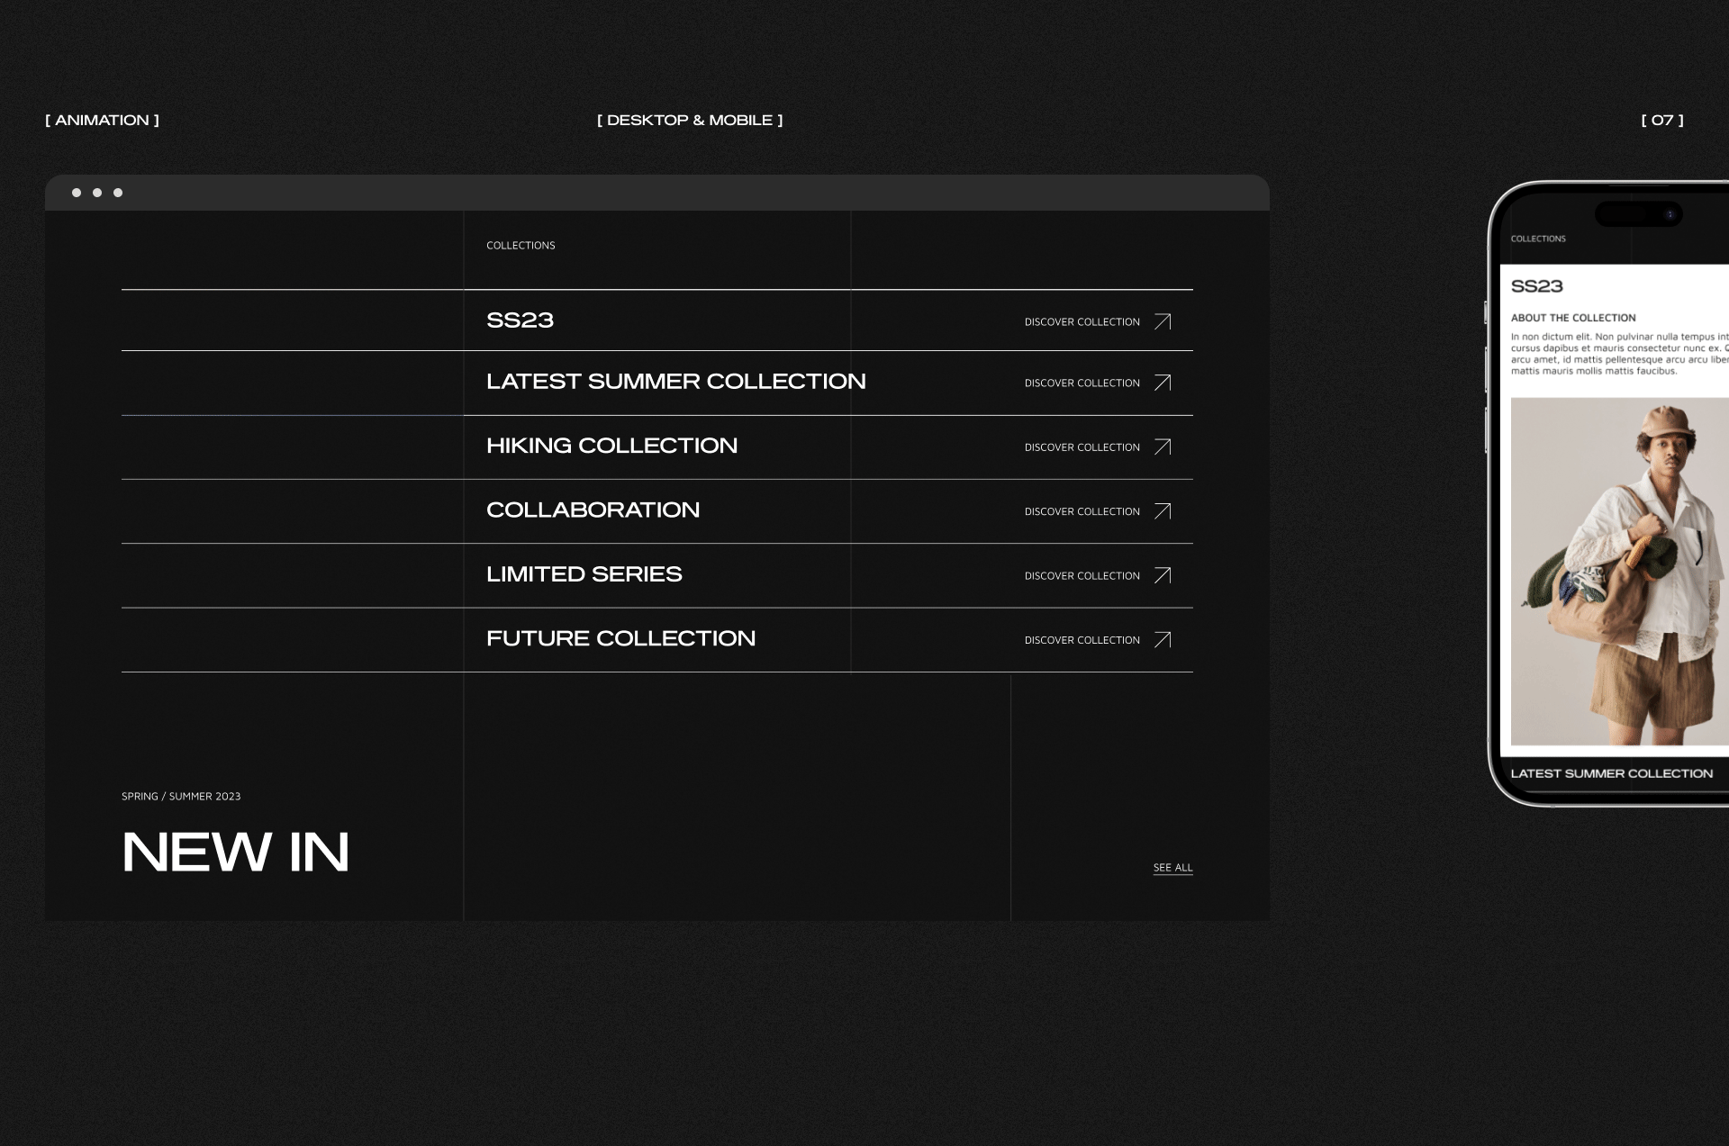
Task: Tap the model photo on phone
Action: [x=1621, y=572]
